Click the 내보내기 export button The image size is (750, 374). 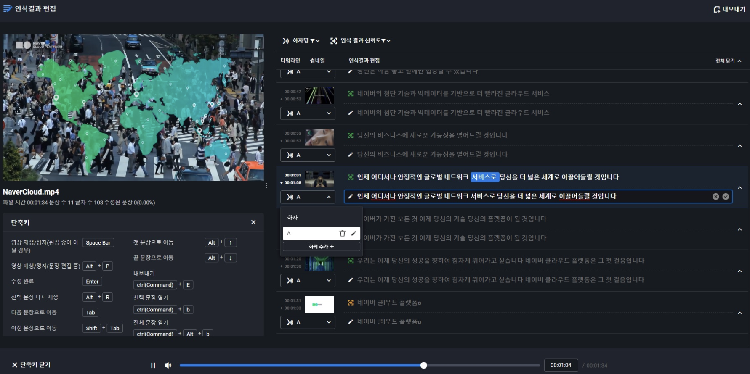pyautogui.click(x=729, y=9)
